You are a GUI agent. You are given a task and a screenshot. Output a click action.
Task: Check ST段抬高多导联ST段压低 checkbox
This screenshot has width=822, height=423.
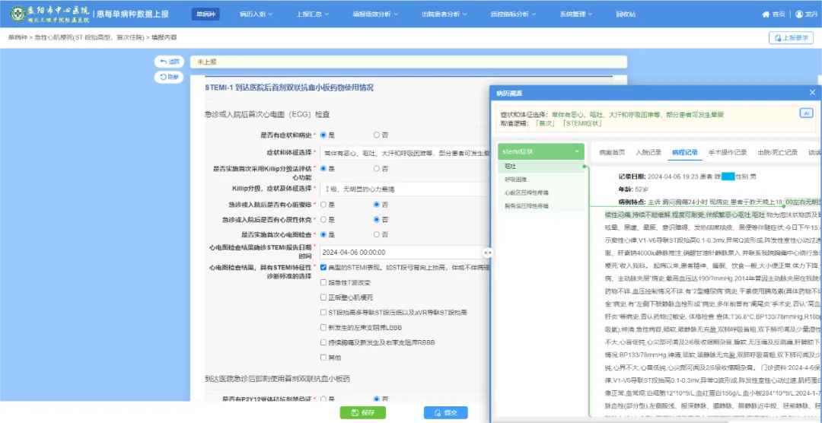tap(323, 313)
